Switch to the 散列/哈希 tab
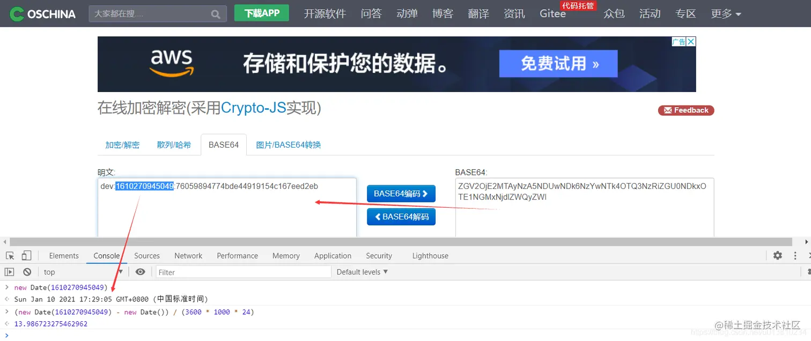Viewport: 811px width, 341px height. (174, 145)
